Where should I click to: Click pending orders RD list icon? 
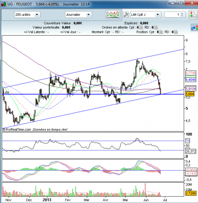pos(156,28)
